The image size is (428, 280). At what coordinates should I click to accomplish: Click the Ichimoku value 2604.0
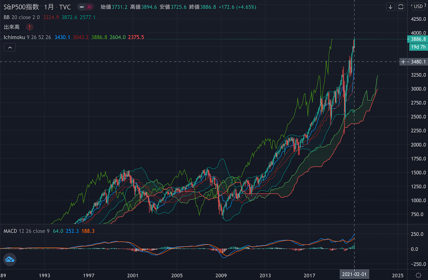[x=117, y=37]
